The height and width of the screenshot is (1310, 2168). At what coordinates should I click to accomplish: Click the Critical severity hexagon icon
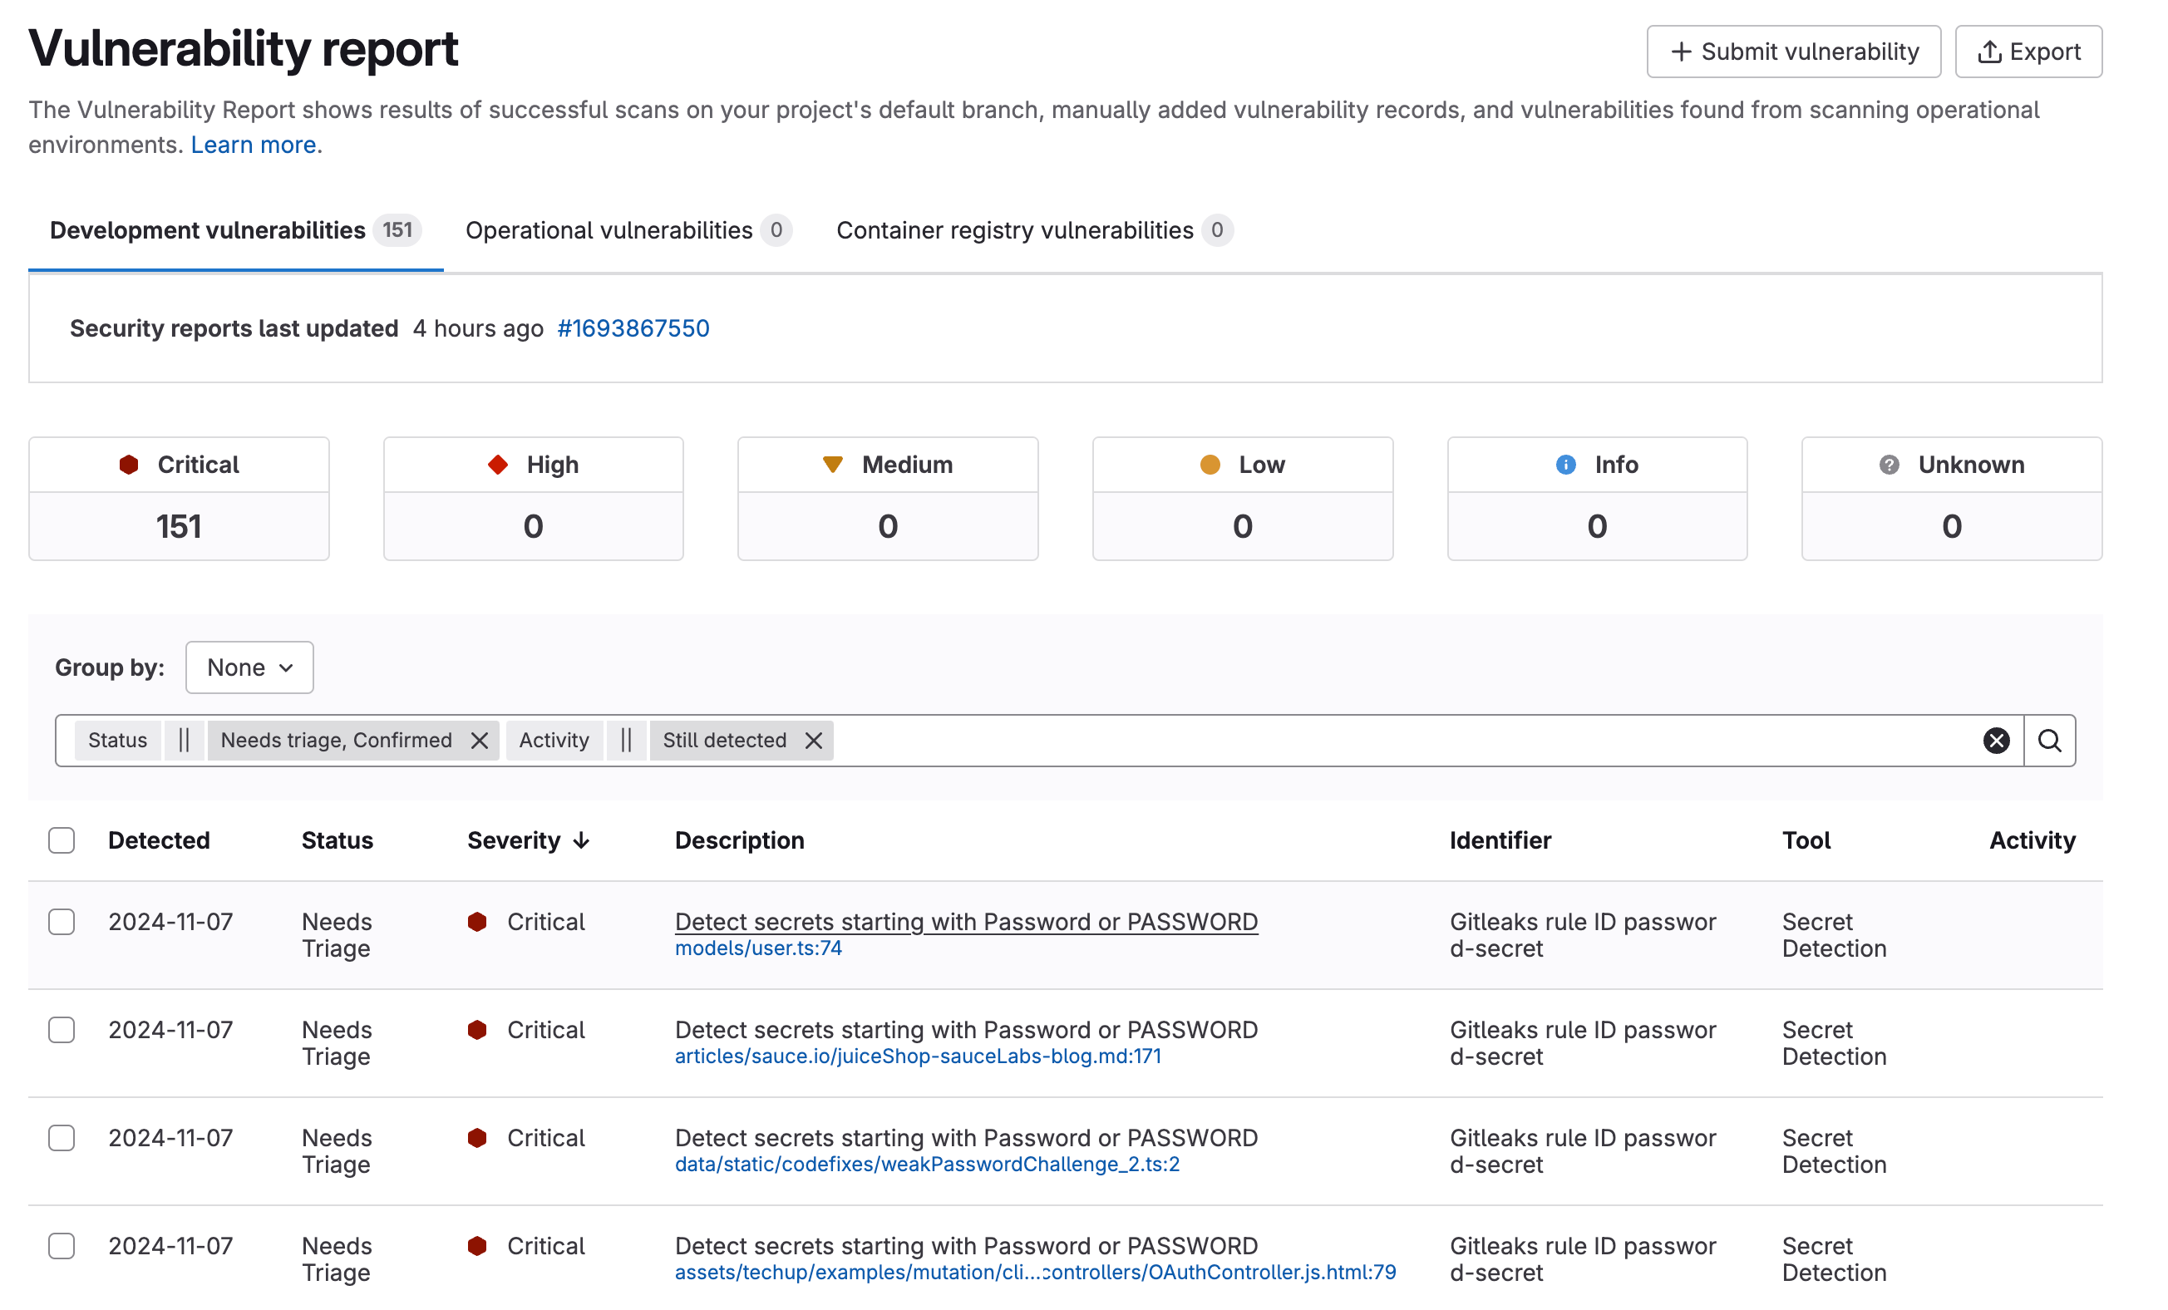tap(131, 464)
